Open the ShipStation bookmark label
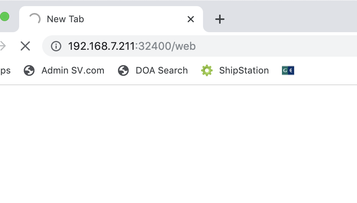 (244, 70)
